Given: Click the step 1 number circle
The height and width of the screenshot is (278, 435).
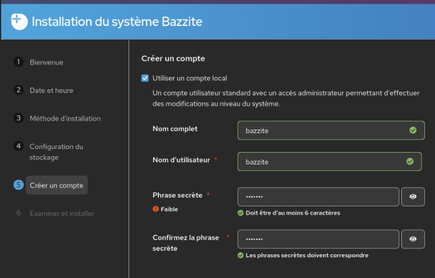Looking at the screenshot, I should pyautogui.click(x=18, y=62).
